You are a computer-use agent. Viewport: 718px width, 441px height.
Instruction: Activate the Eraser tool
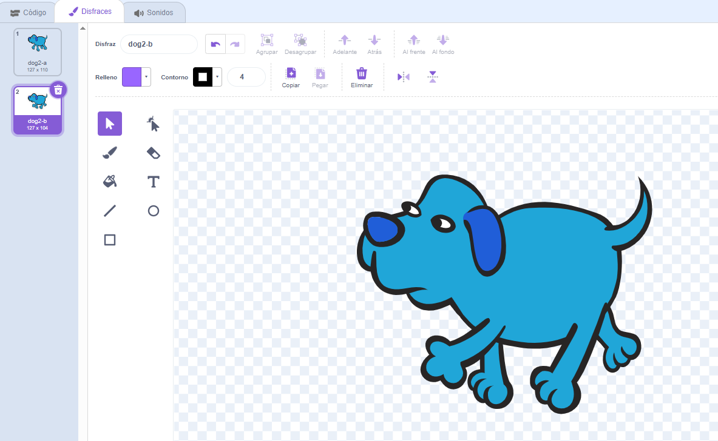click(x=154, y=153)
